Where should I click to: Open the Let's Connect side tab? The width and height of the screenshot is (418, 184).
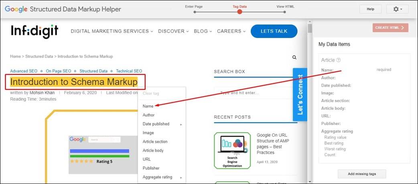(300, 95)
